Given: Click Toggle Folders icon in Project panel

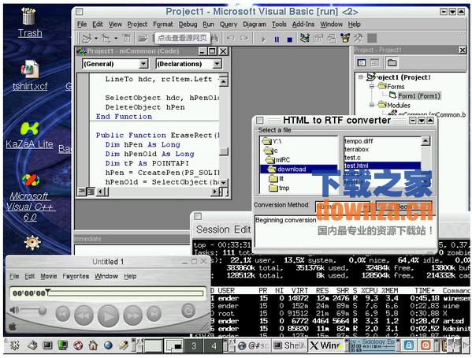Looking at the screenshot, I should tap(392, 62).
